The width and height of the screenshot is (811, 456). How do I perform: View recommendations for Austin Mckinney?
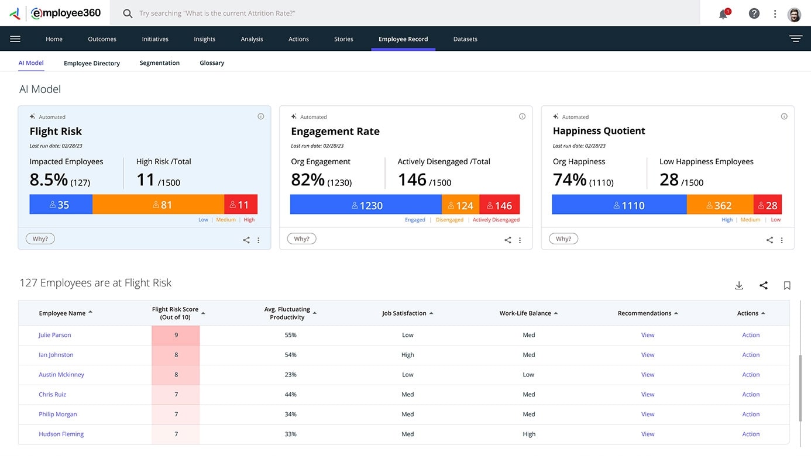(648, 375)
